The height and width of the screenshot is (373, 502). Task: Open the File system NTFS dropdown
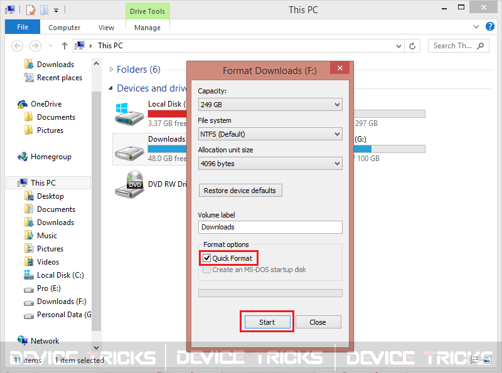pos(270,134)
